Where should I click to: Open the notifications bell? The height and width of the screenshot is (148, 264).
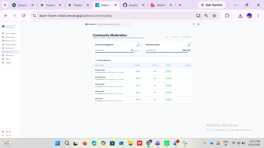pyautogui.click(x=194, y=24)
